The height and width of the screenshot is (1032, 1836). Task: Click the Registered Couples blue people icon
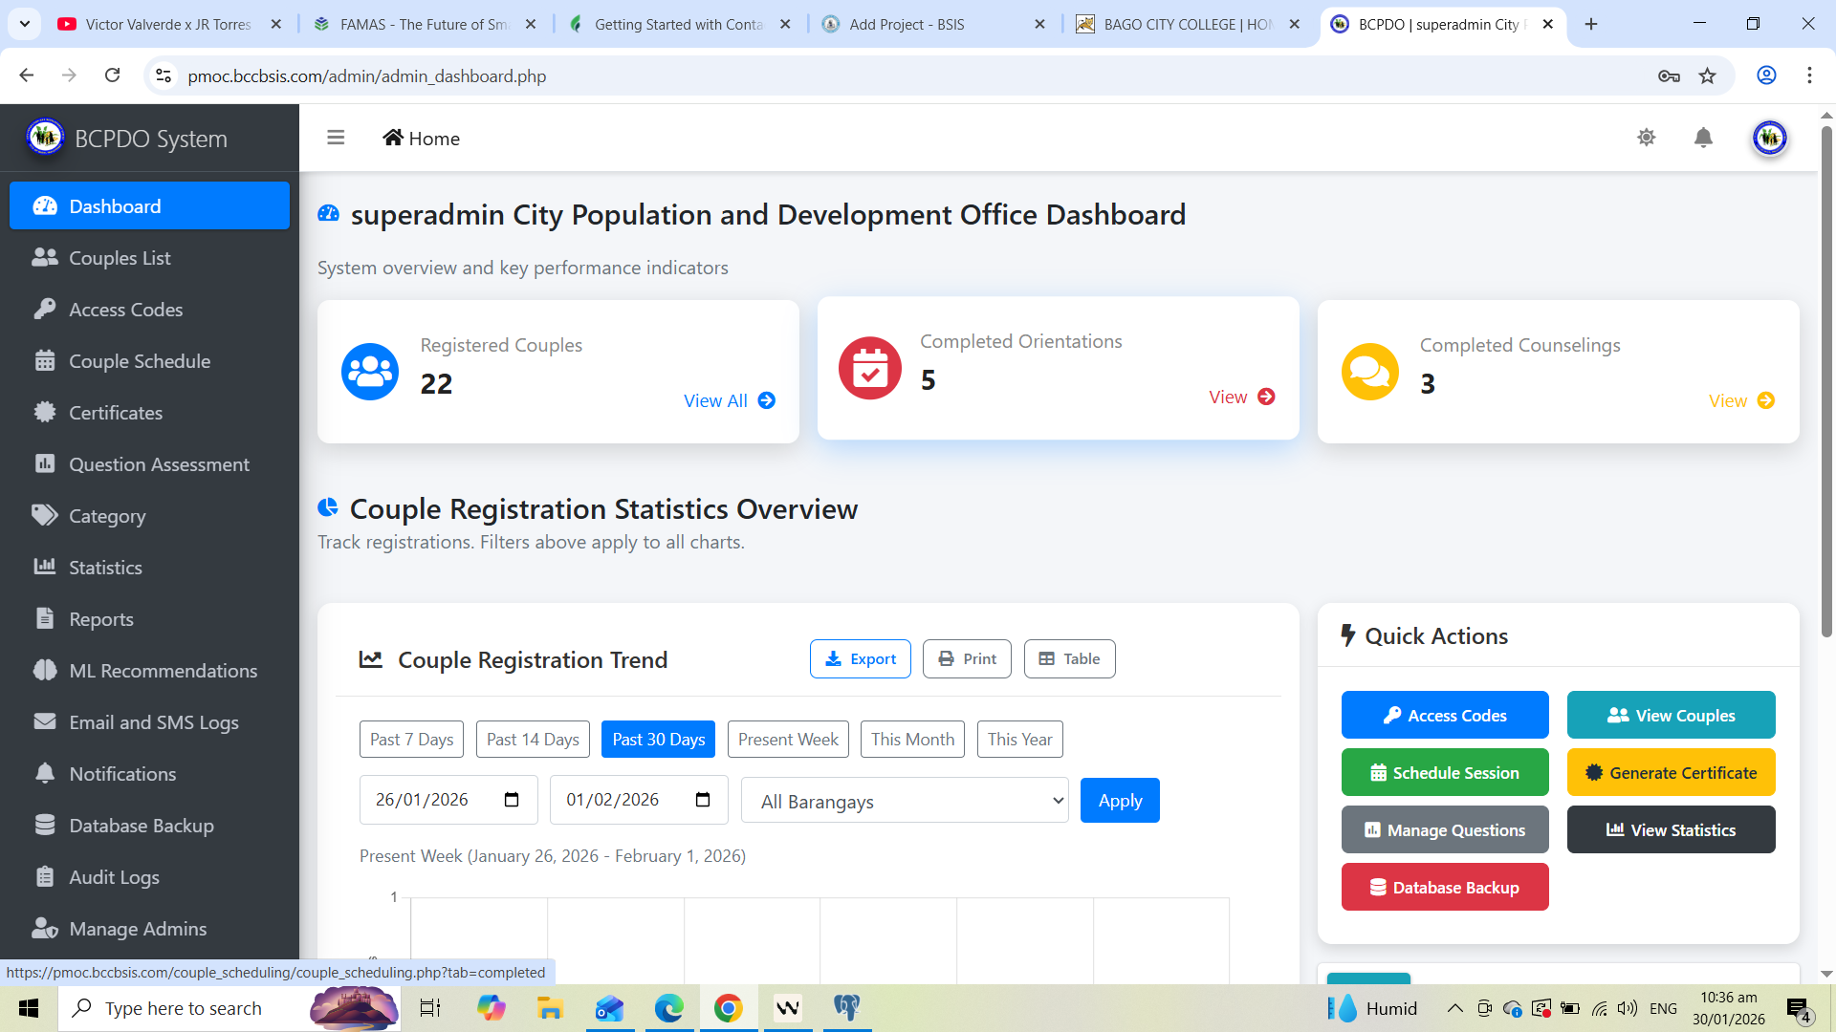[370, 372]
